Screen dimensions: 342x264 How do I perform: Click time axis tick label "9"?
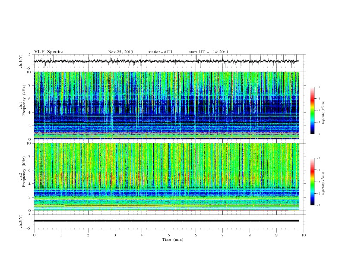tap(276, 235)
